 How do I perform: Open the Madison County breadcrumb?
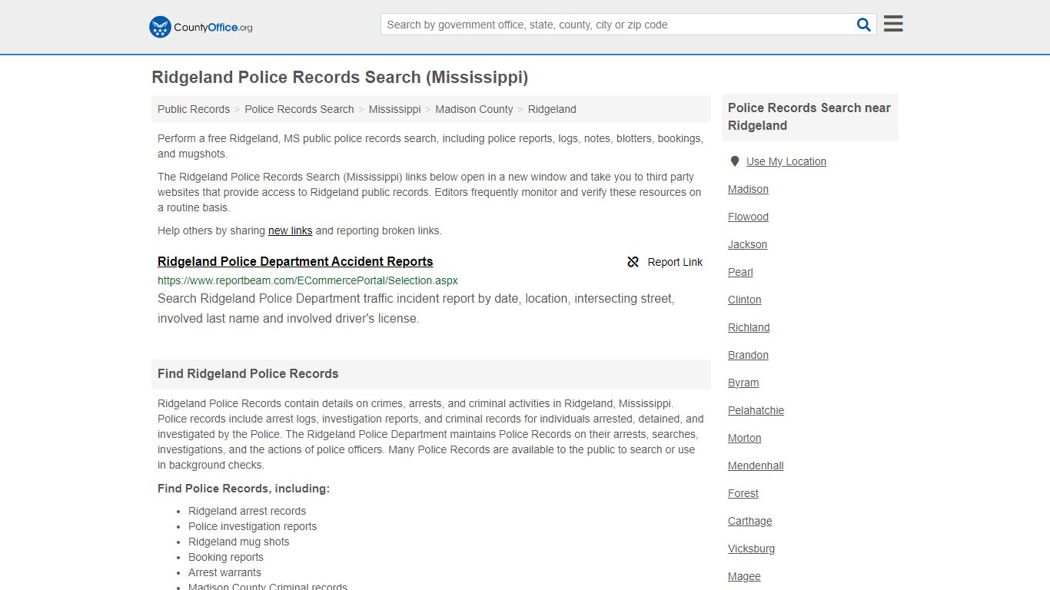point(474,109)
